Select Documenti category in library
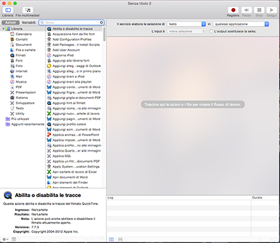The height and width of the screenshot is (243, 280). click(24, 45)
